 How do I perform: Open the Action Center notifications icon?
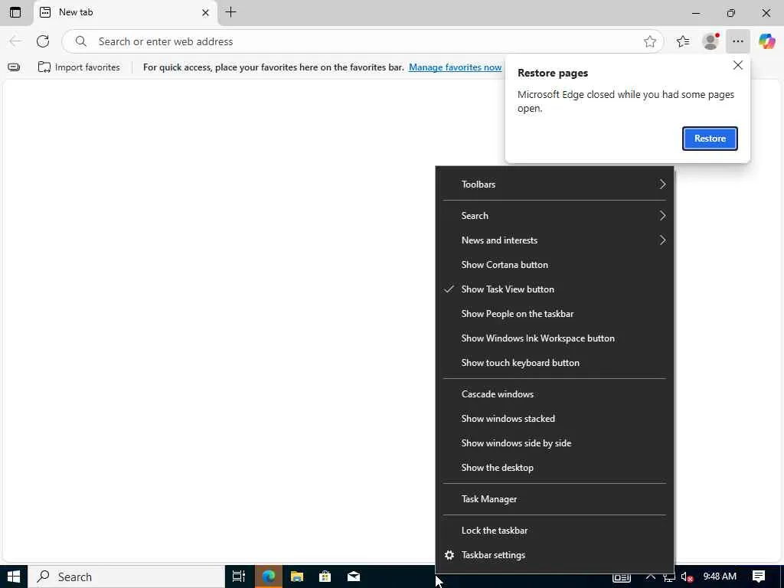point(759,577)
